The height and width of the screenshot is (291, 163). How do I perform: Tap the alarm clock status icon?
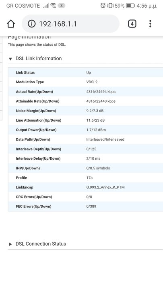(103, 6)
